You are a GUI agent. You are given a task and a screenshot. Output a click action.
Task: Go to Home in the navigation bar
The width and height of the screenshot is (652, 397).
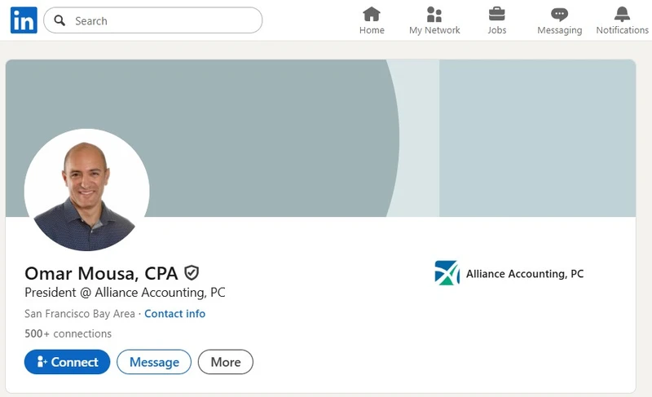click(372, 20)
